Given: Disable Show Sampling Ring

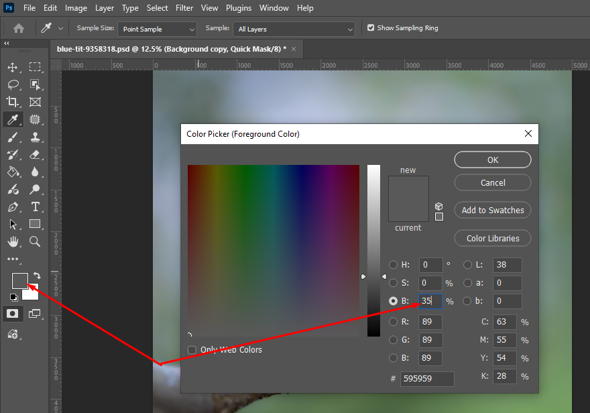Looking at the screenshot, I should point(371,28).
